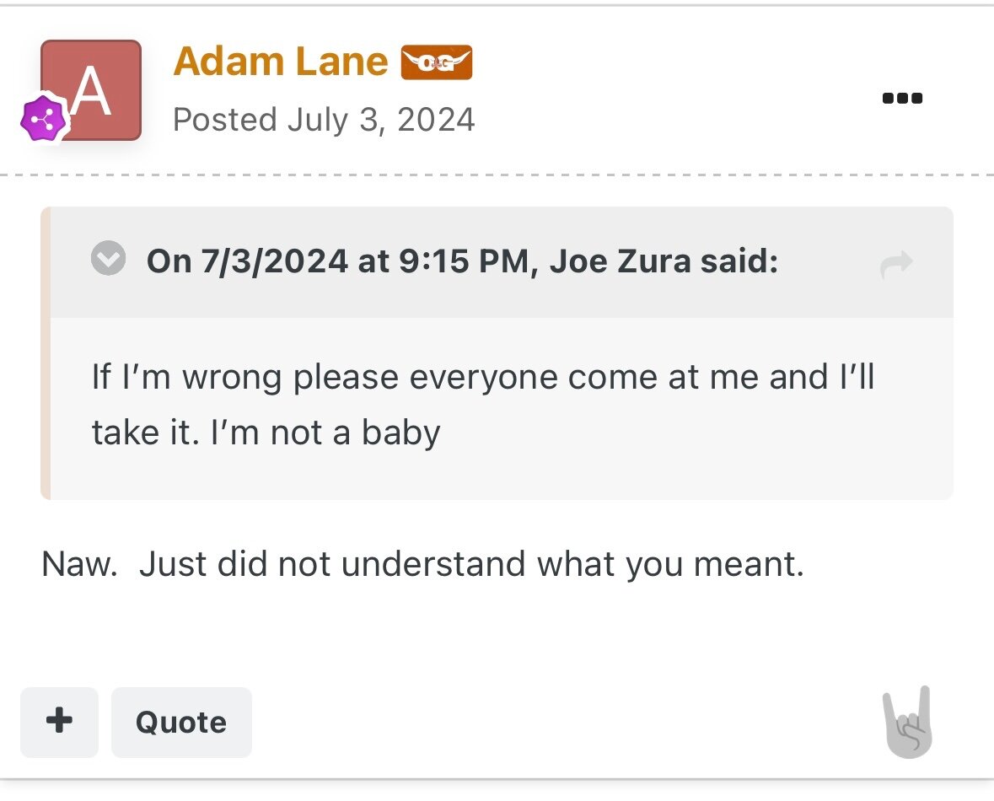The width and height of the screenshot is (994, 801).
Task: Click the word 'Posted' in post header
Action: click(x=225, y=120)
